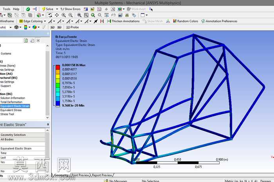Select the Box Zoom tool icon
The height and width of the screenshot is (182, 274).
coord(70,15)
